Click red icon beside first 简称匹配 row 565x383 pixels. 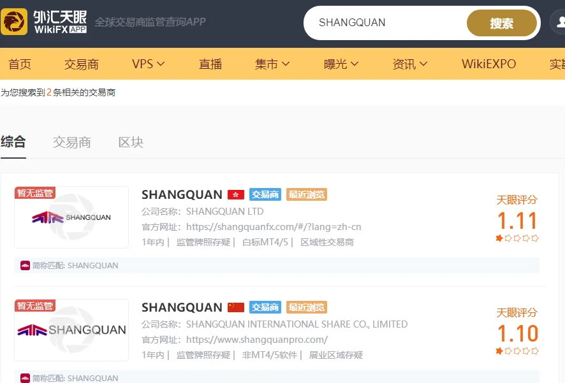coord(26,266)
